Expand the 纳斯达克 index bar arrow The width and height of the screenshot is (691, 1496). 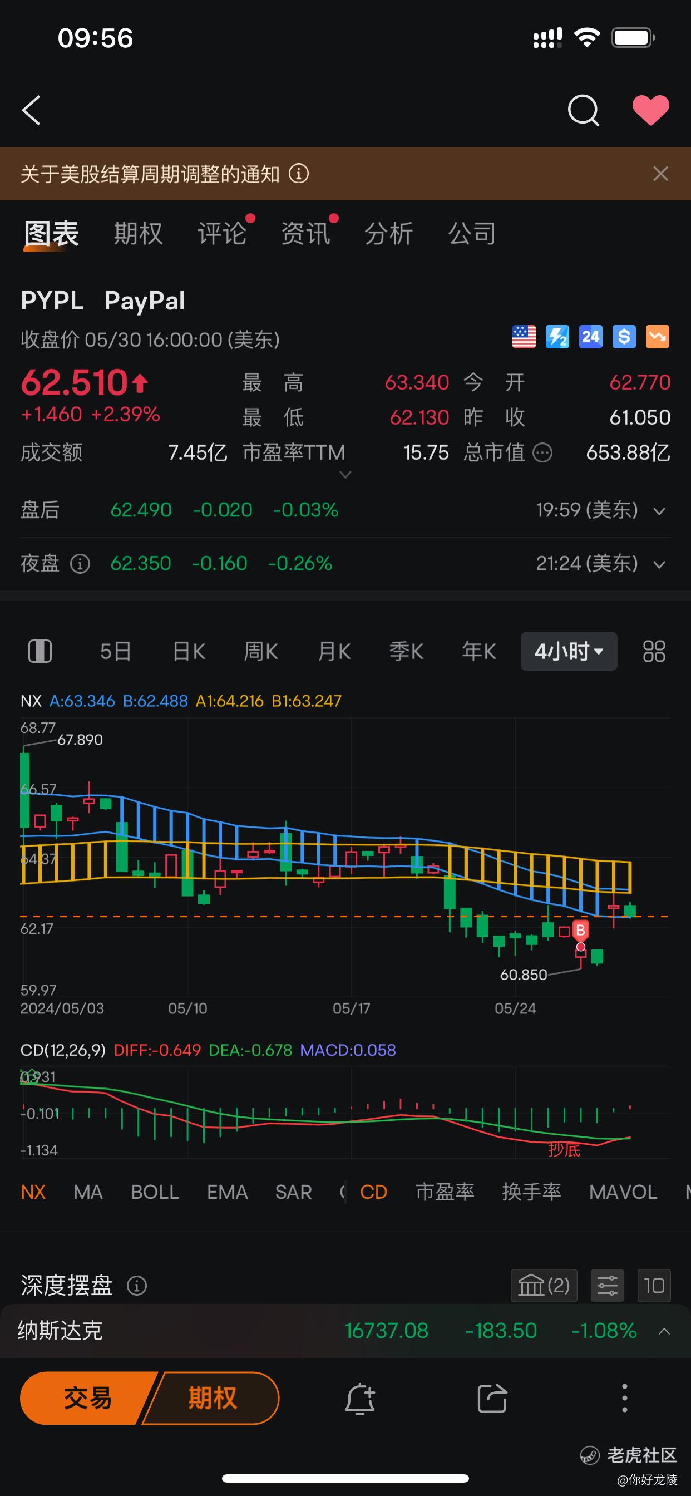(664, 1331)
